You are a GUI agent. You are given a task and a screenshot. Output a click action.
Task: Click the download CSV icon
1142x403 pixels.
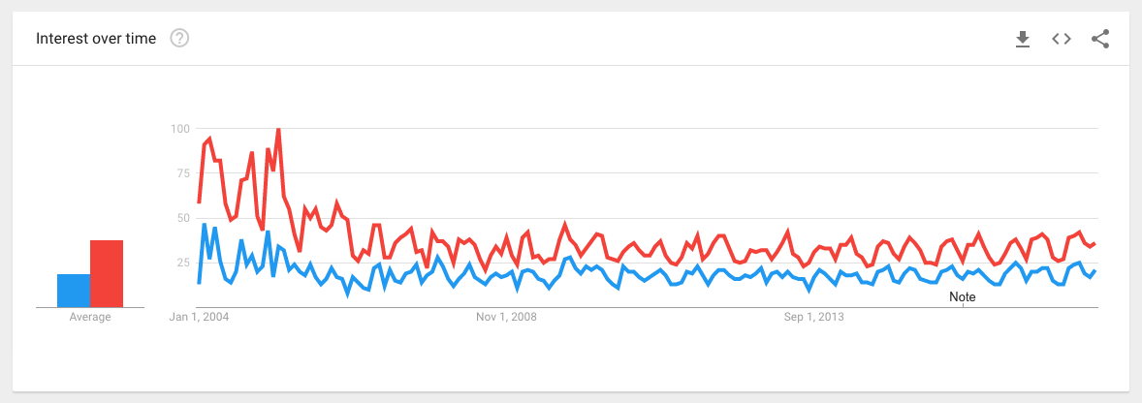pyautogui.click(x=1022, y=39)
